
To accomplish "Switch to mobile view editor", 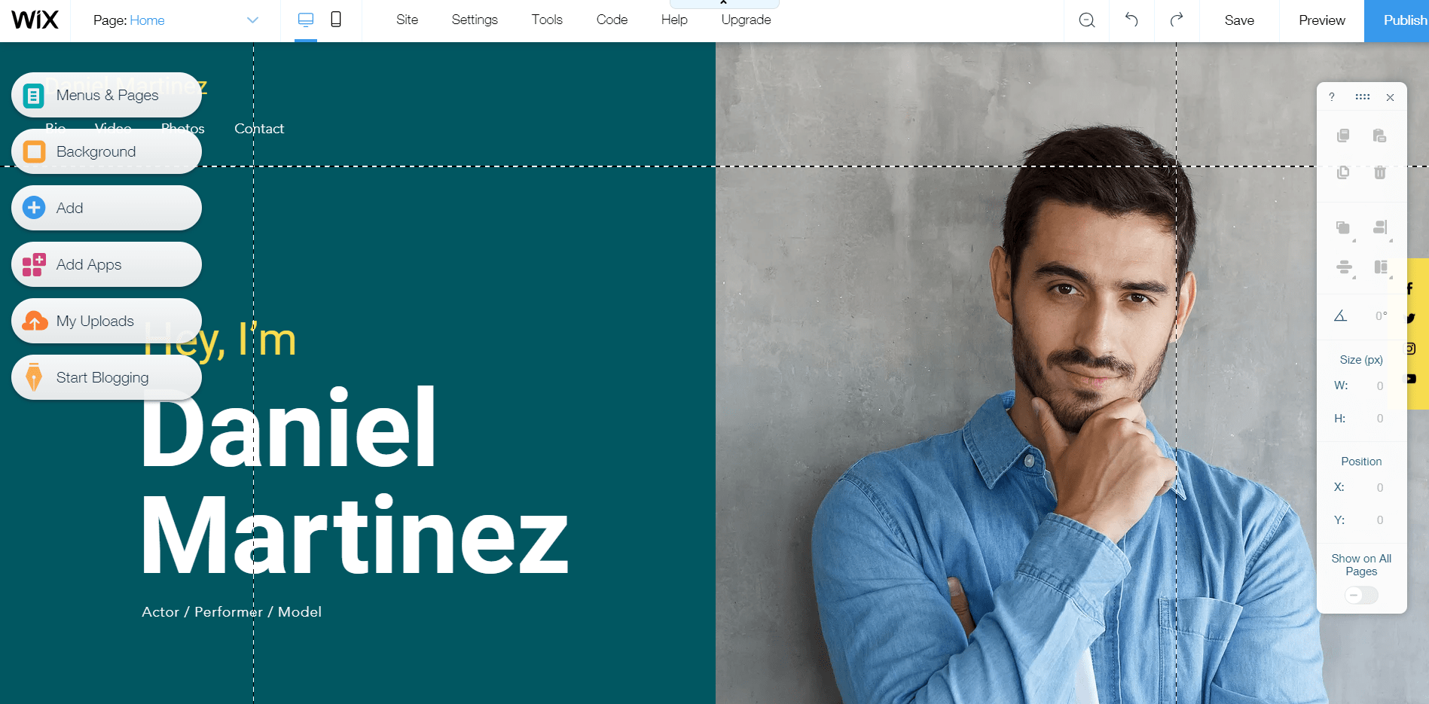I will click(x=336, y=20).
